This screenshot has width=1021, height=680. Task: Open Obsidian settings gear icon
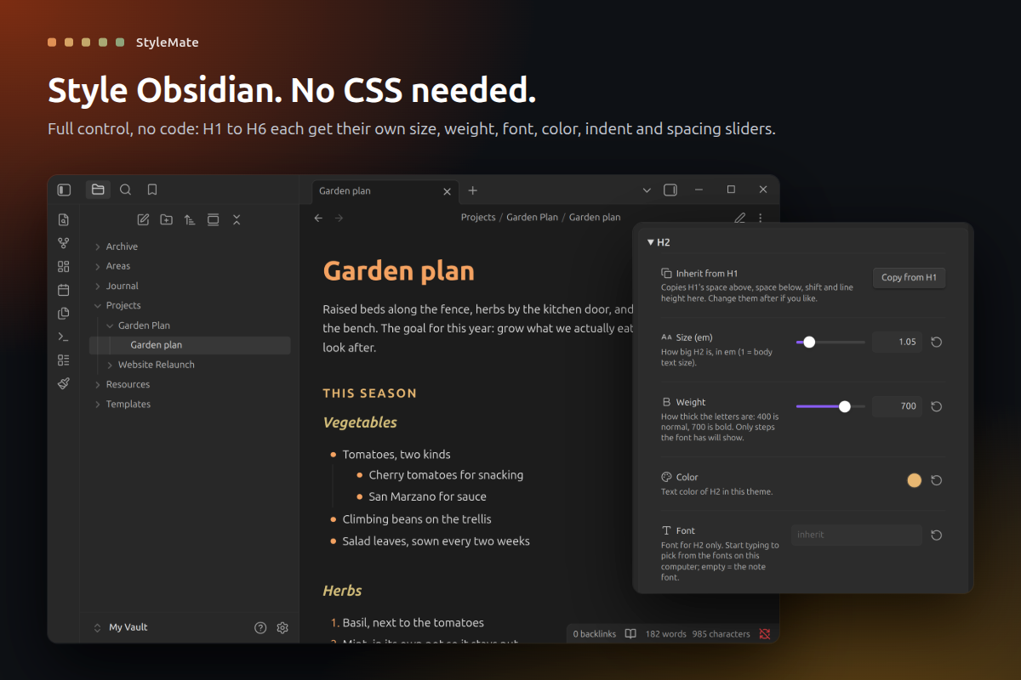click(x=282, y=627)
